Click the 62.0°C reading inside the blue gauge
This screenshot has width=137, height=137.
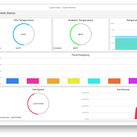pos(24,34)
